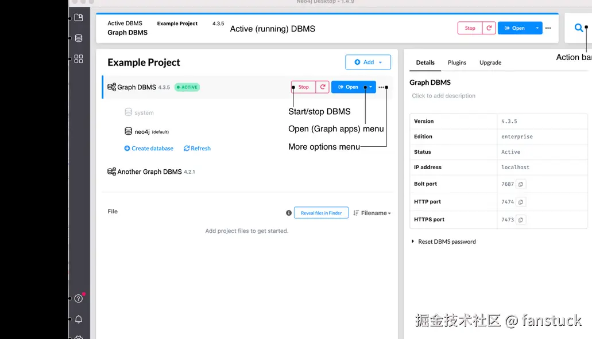Click Reveal files in Finder button
The height and width of the screenshot is (339, 592).
[321, 213]
